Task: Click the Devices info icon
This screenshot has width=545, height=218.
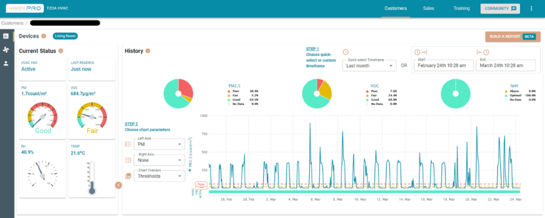Action: coord(44,36)
